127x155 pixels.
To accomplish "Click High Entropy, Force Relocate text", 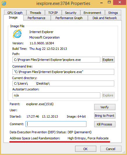I will click(x=88, y=138).
